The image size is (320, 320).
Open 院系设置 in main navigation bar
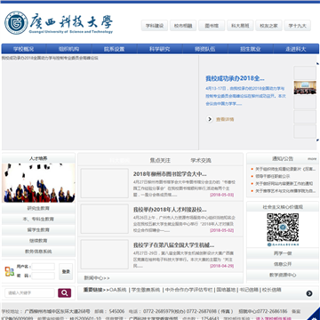pos(115,49)
